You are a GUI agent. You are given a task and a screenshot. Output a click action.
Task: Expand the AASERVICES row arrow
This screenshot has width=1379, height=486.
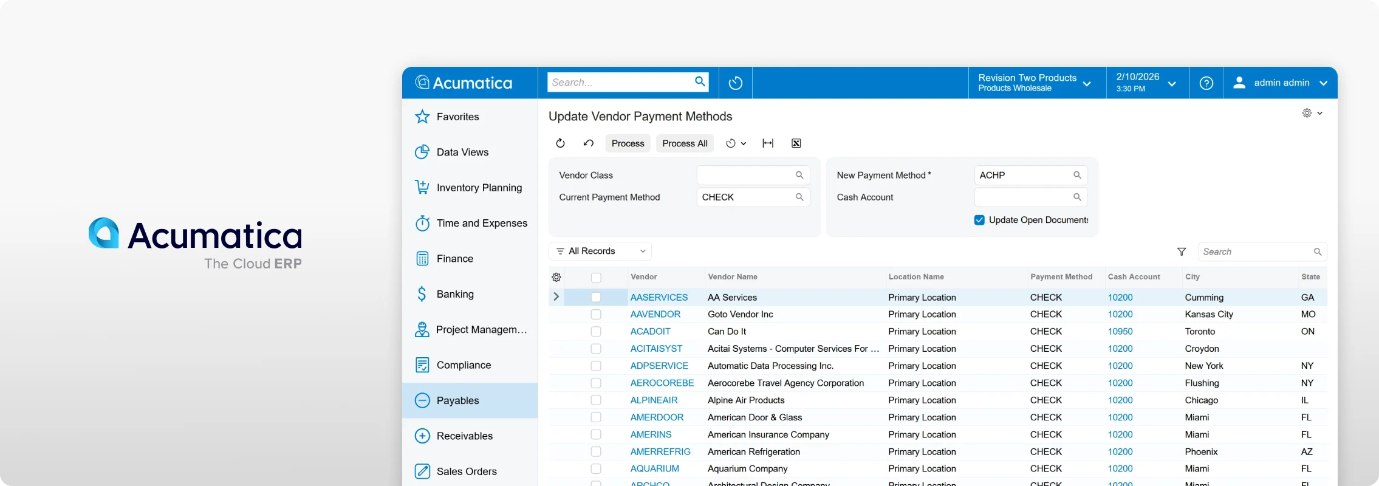tap(556, 297)
